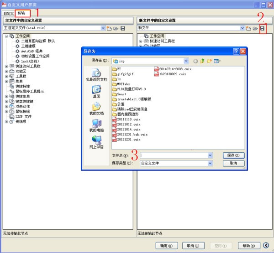Open the 新文件 dropdown in right pane
Screen dimensions: 274x253
tap(242, 28)
